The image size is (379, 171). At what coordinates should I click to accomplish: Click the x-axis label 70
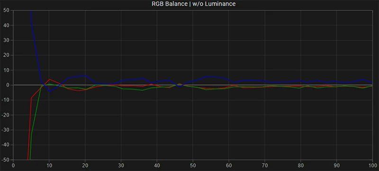pos(265,165)
